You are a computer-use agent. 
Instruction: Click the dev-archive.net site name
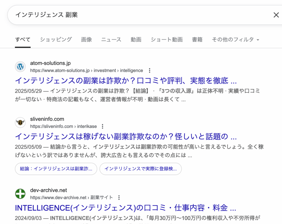(48, 190)
